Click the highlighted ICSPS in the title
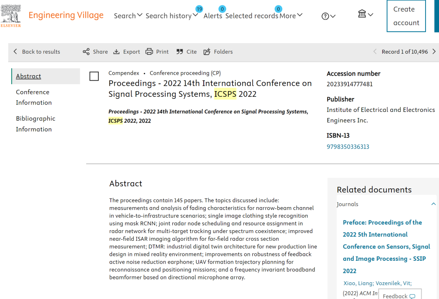Viewport: 439px width, 299px height. click(x=225, y=94)
